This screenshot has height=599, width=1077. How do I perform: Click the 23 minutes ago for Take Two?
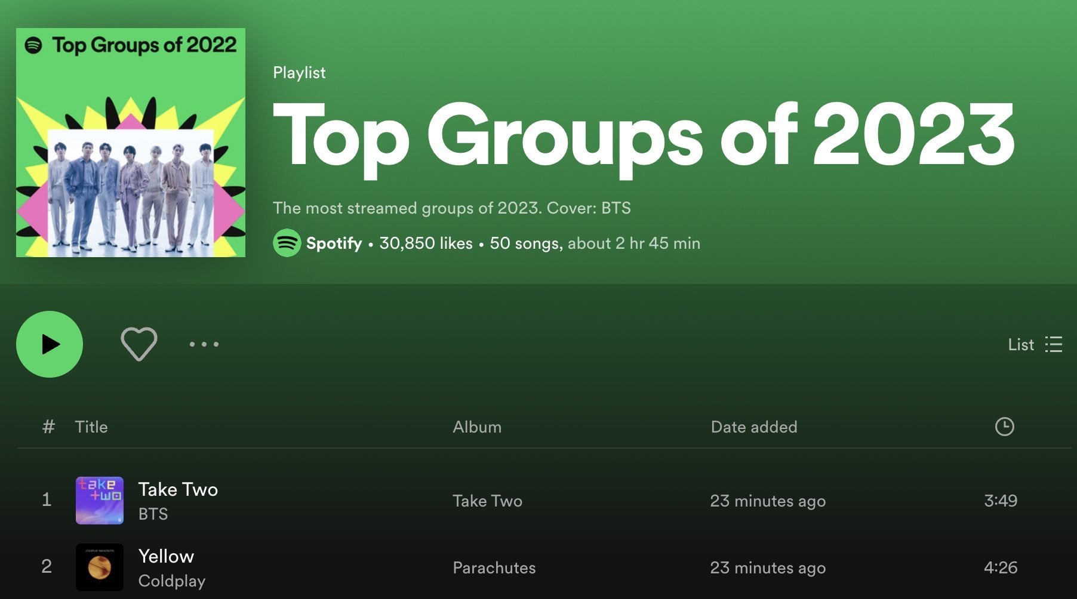tap(768, 501)
